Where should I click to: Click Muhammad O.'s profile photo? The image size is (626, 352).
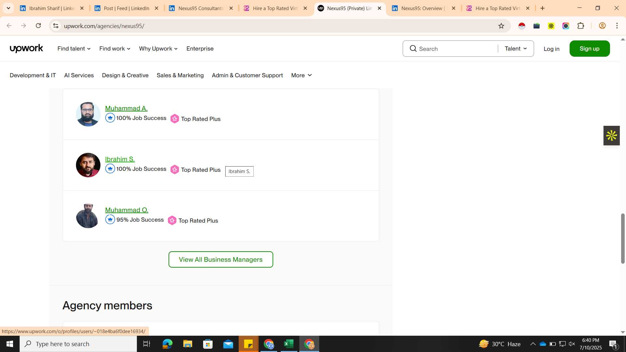pyautogui.click(x=88, y=216)
